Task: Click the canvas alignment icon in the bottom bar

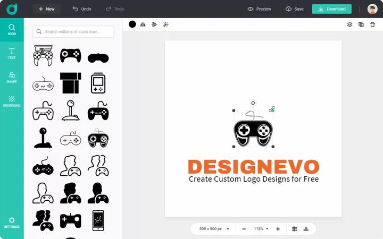Action: [306, 229]
